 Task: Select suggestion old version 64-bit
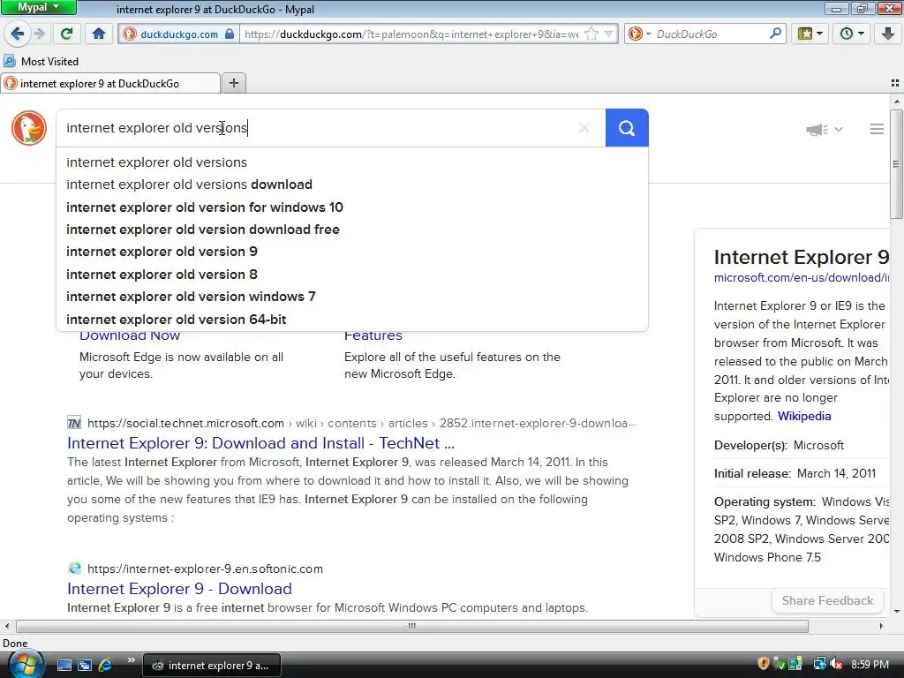point(351,320)
